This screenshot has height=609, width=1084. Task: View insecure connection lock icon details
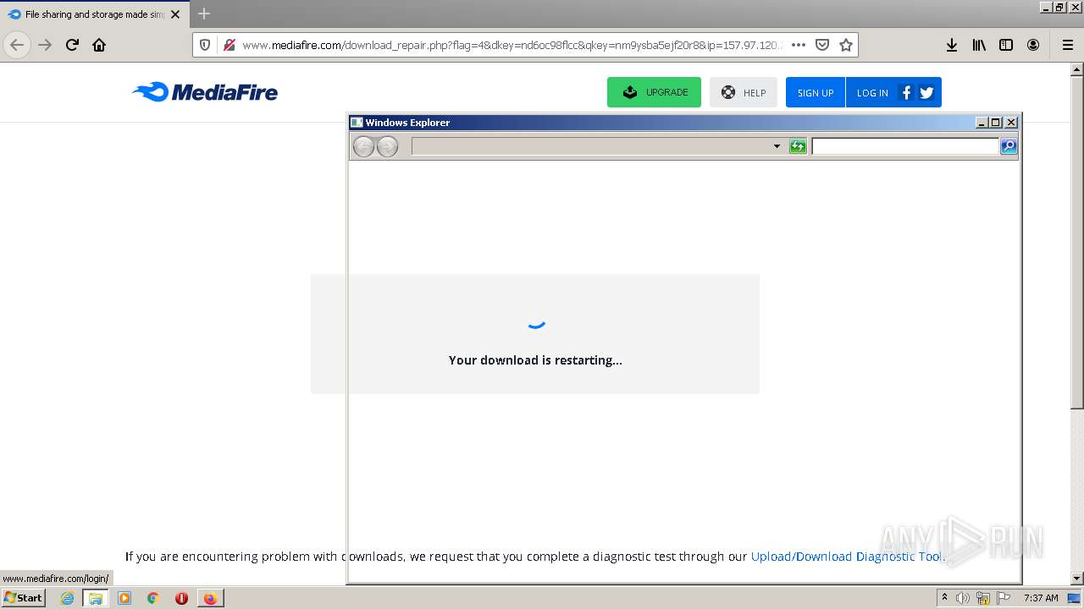point(228,45)
